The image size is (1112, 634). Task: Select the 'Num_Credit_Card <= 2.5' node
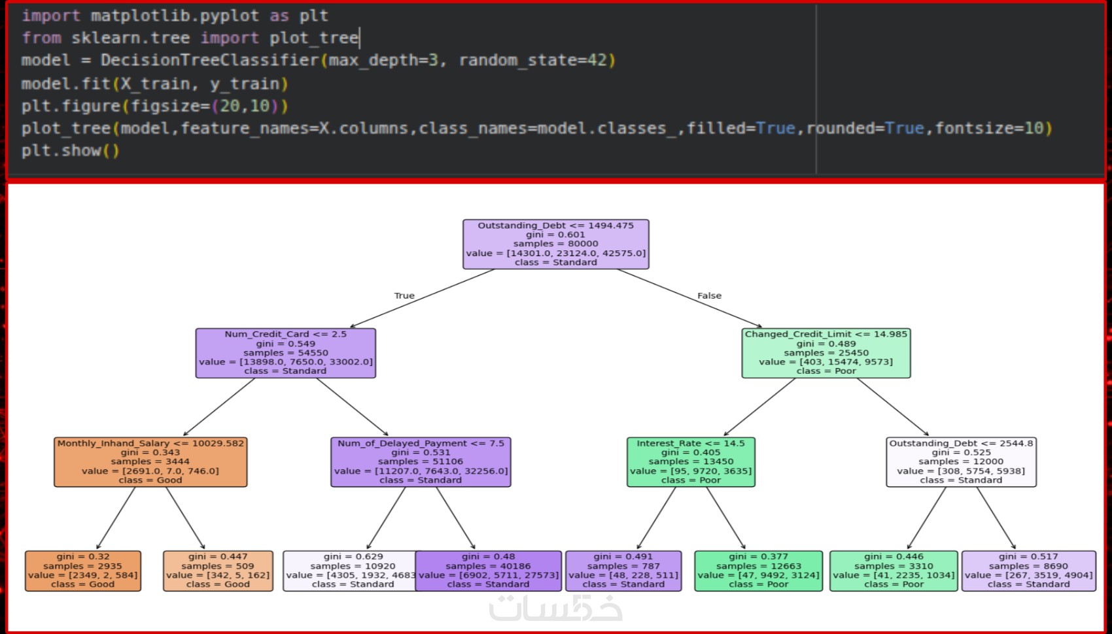point(286,353)
